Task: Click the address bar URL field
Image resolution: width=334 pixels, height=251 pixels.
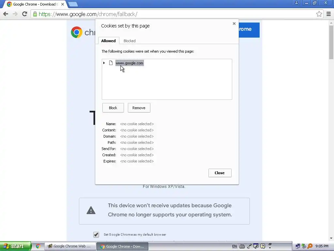Action: (x=177, y=14)
